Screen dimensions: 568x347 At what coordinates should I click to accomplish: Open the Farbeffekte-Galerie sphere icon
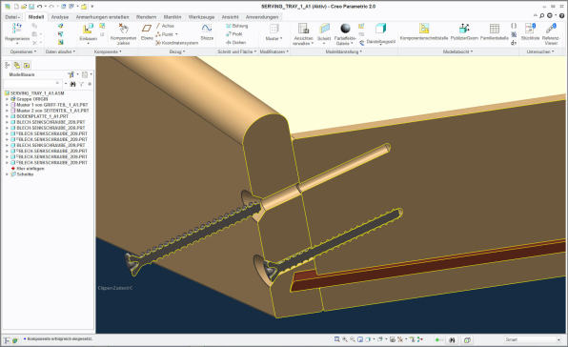345,29
